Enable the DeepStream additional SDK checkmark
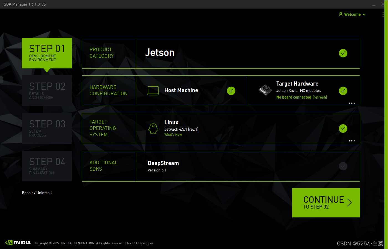 (x=343, y=166)
